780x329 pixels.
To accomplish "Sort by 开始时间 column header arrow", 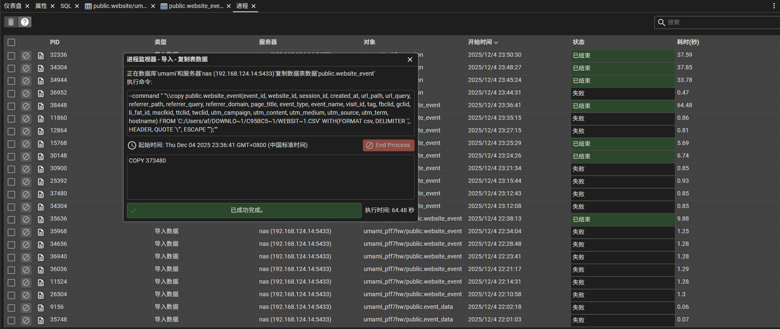I will pyautogui.click(x=496, y=42).
